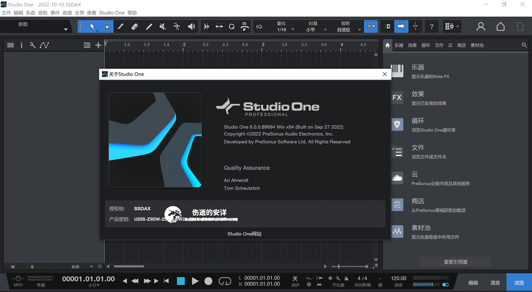Image resolution: width=532 pixels, height=292 pixels.
Task: Click the Studio One网站 link
Action: (x=244, y=234)
